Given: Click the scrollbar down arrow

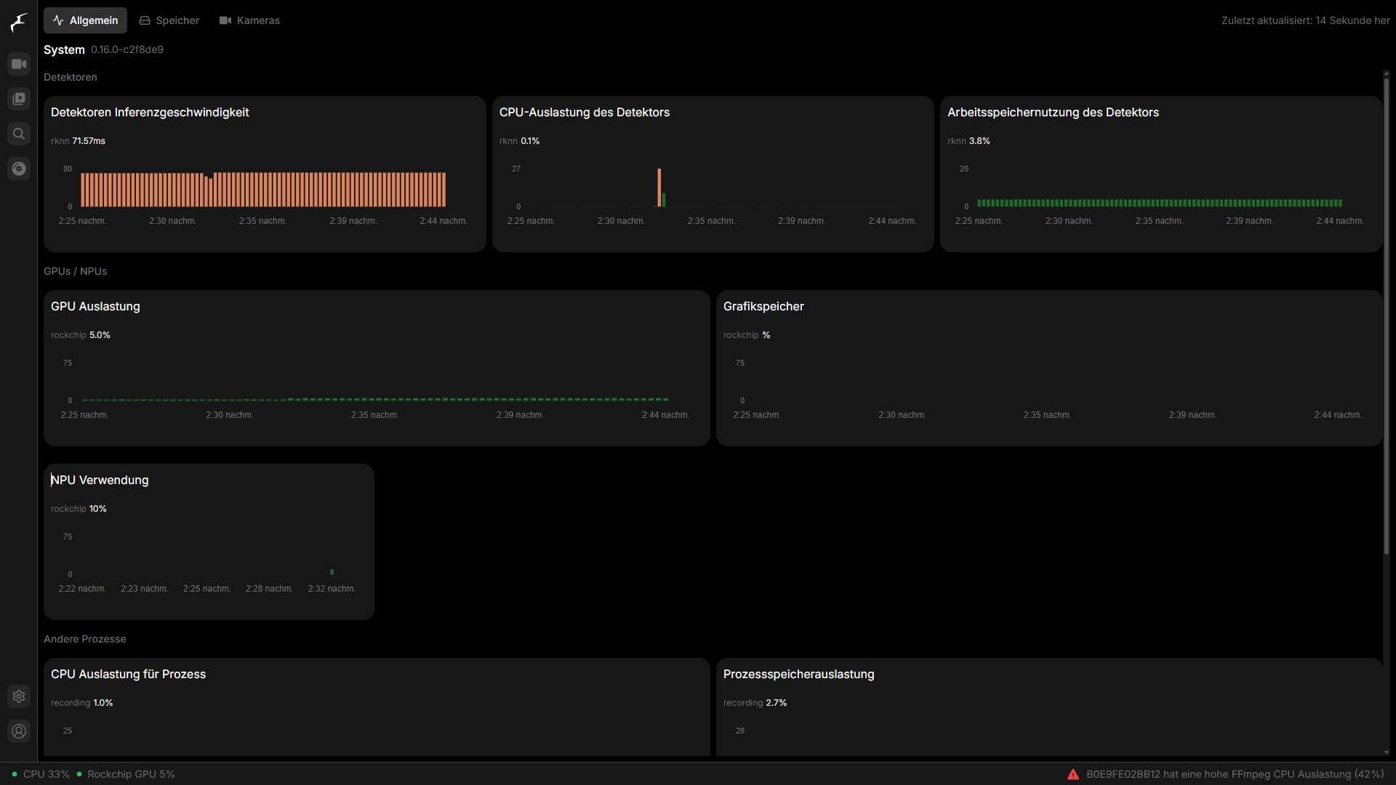Looking at the screenshot, I should (x=1387, y=752).
